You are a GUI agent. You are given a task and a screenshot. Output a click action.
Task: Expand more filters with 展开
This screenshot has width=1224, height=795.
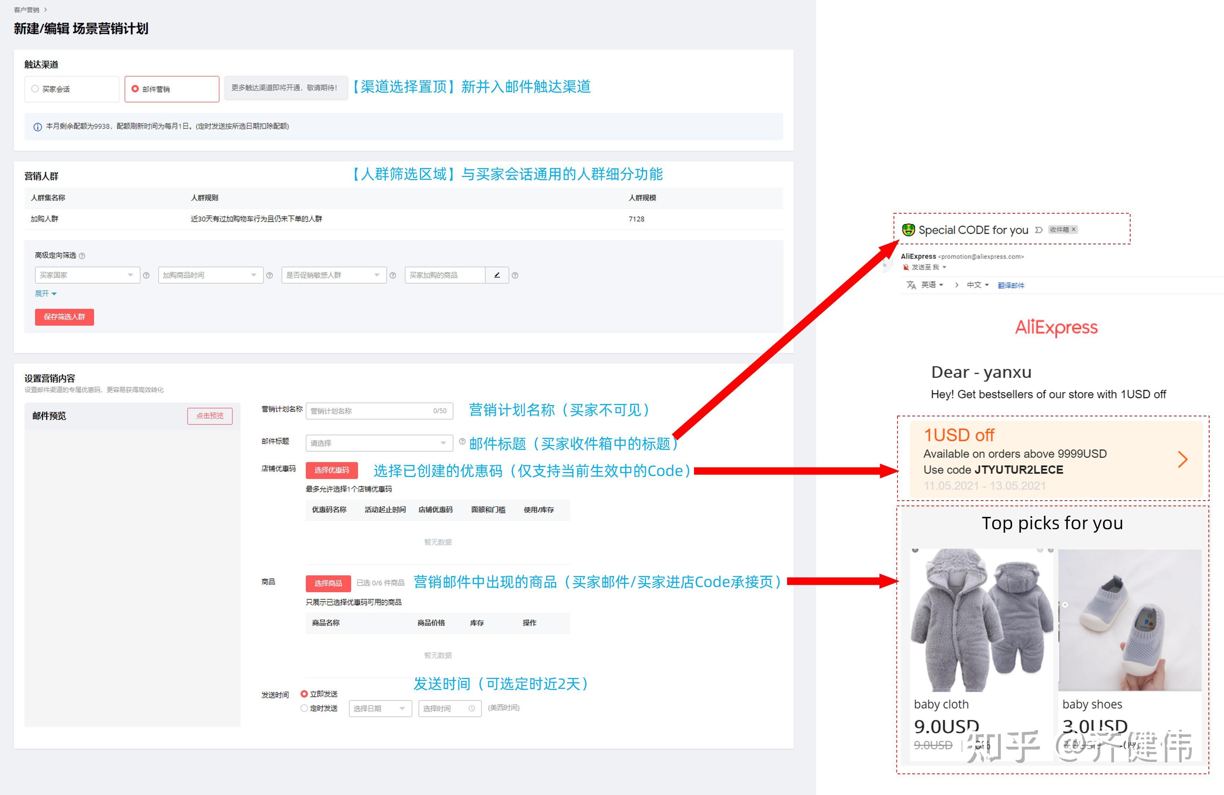pos(45,294)
